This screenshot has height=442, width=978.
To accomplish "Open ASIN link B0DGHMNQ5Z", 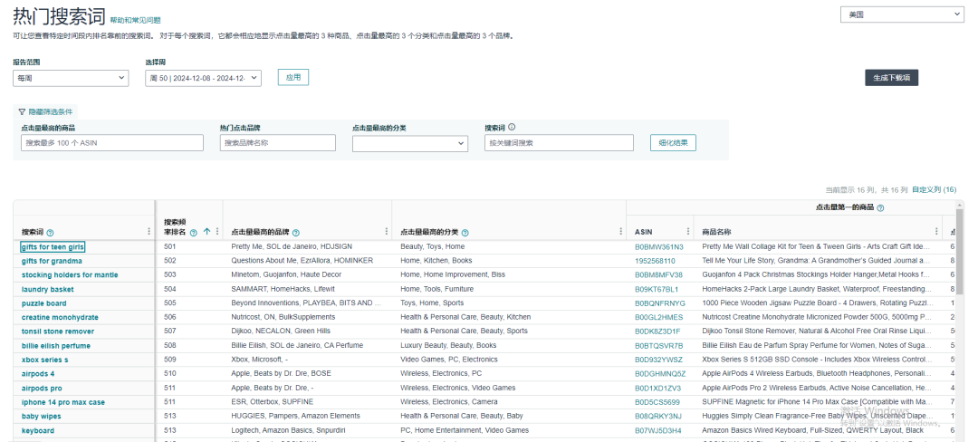I will pyautogui.click(x=660, y=374).
